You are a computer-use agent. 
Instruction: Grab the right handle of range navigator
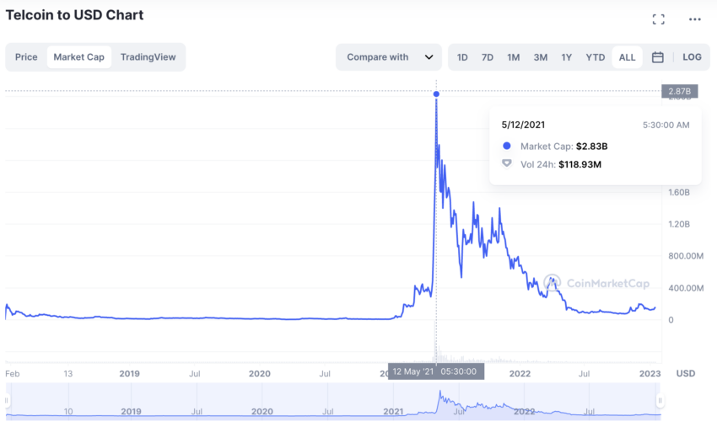tap(660, 401)
